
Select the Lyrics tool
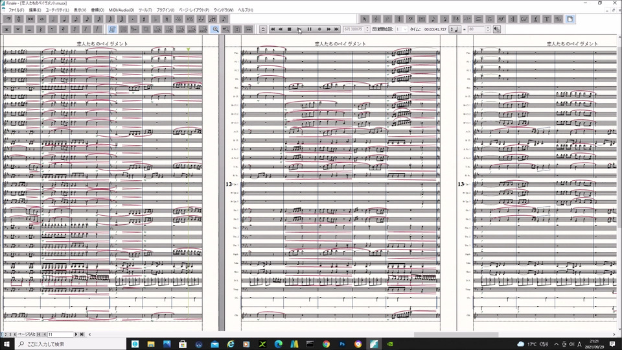(x=536, y=19)
